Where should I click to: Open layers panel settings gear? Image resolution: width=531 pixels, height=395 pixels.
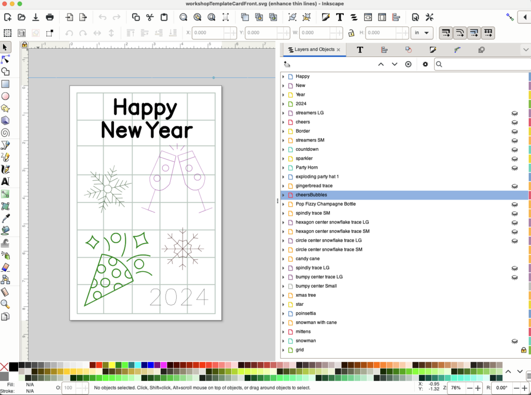coord(425,64)
